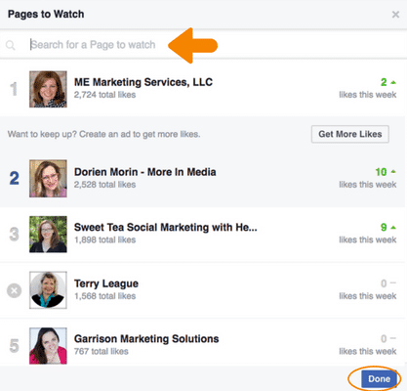Screen dimensions: 407x391
Task: Click the Done button
Action: click(x=379, y=379)
